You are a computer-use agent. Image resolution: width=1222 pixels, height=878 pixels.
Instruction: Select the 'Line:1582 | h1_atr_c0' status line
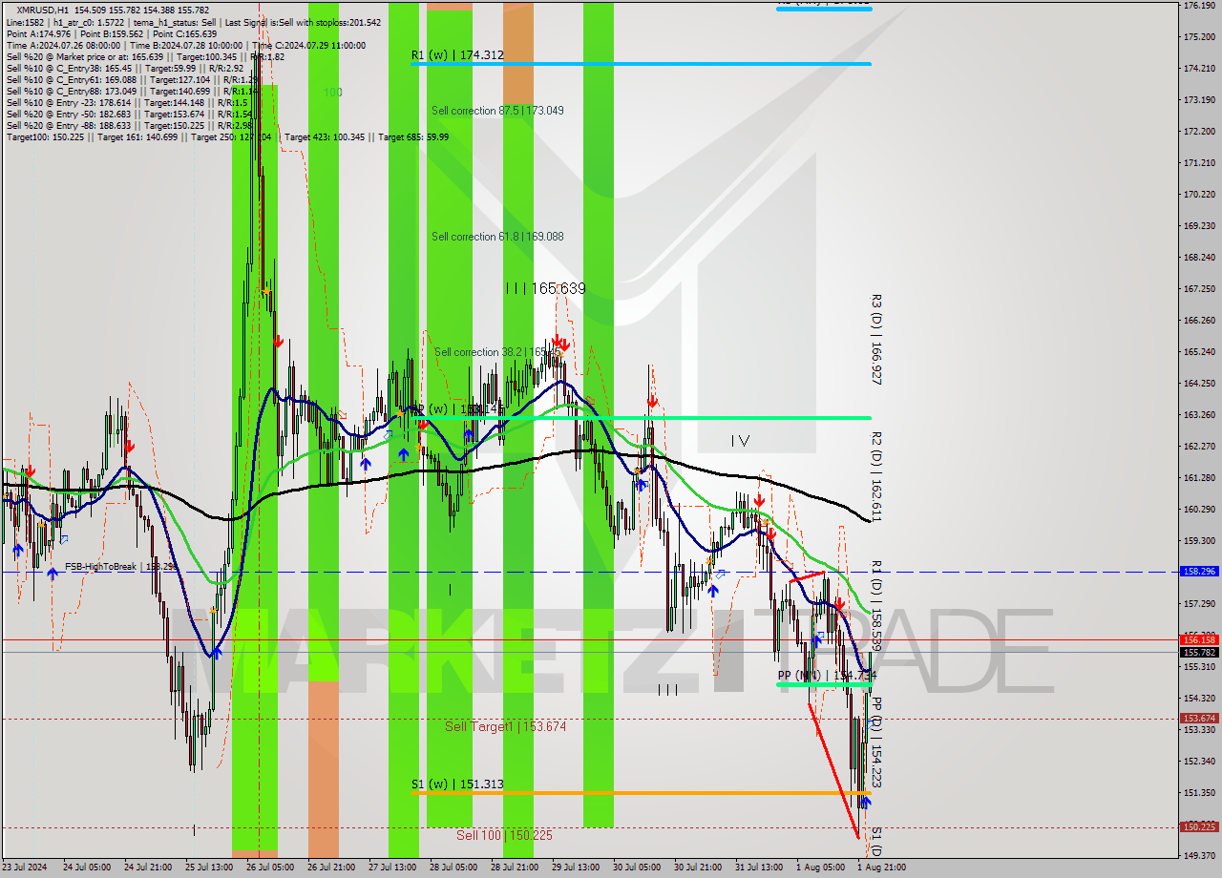(193, 22)
